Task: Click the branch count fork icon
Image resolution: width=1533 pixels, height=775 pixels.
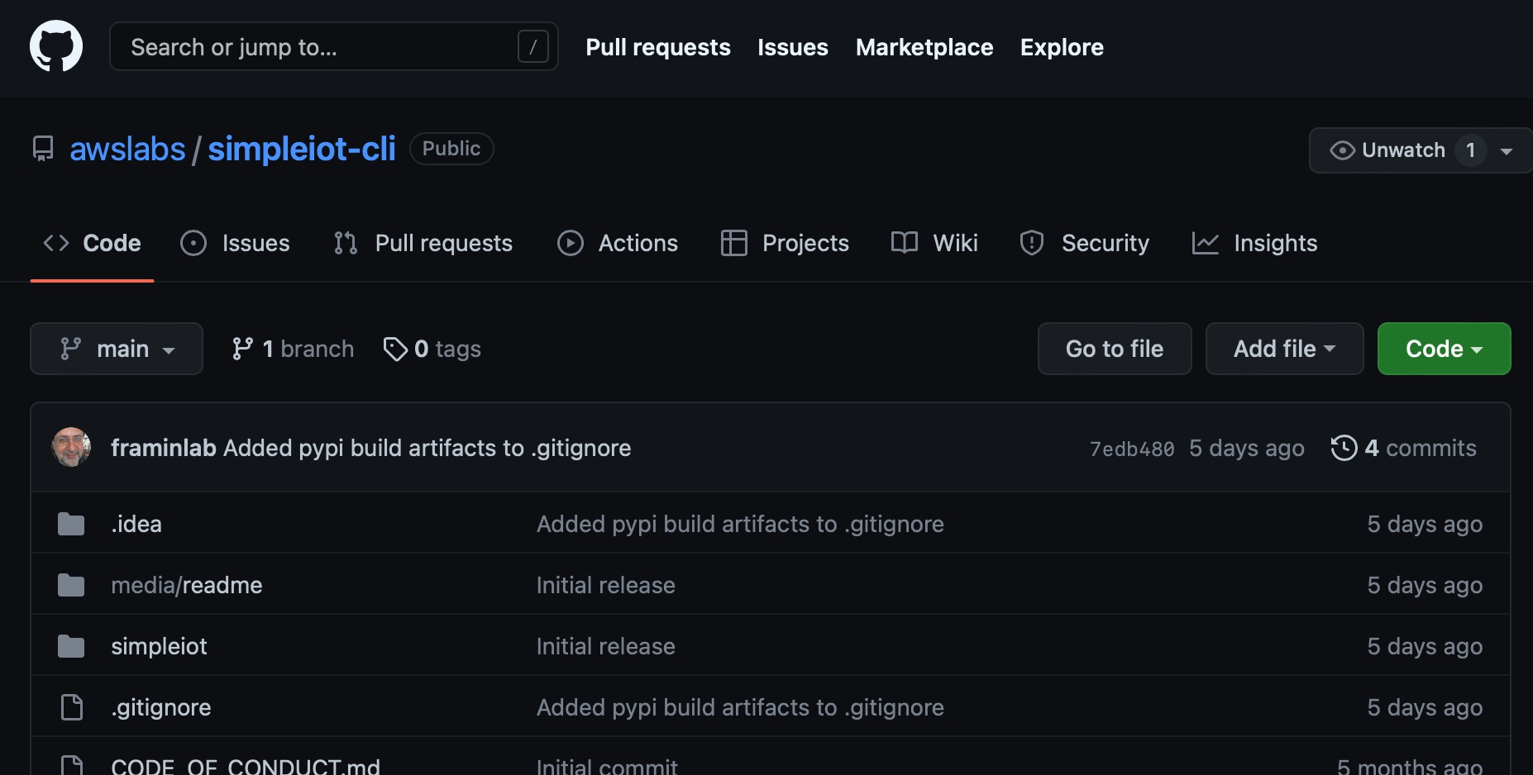Action: pyautogui.click(x=242, y=349)
